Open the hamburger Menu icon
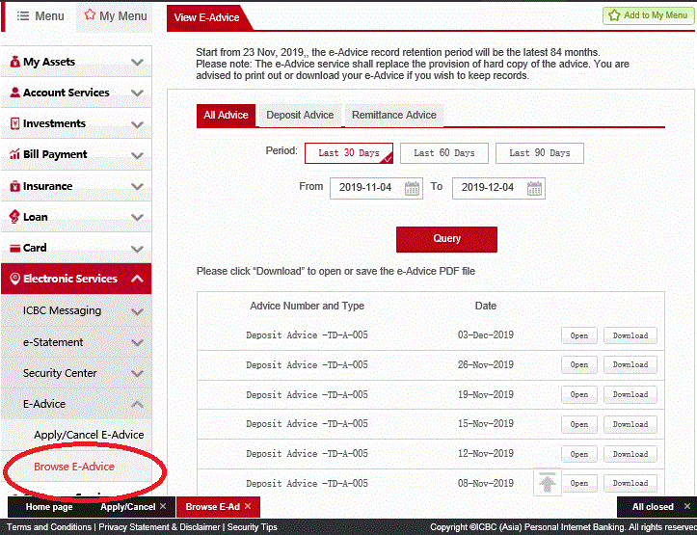This screenshot has width=697, height=535. pos(23,16)
